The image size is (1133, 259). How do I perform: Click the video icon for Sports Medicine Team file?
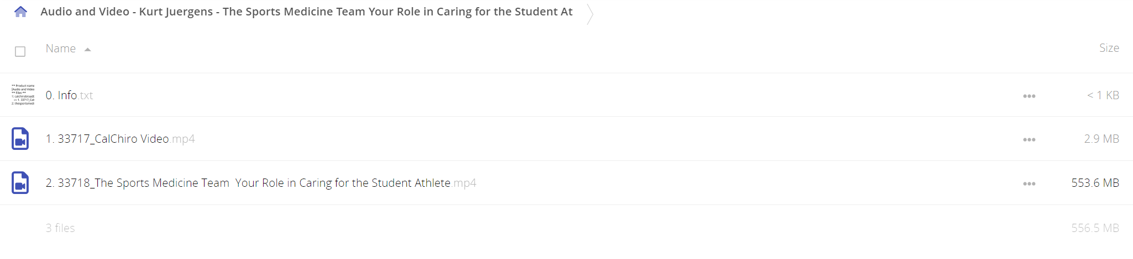(20, 183)
